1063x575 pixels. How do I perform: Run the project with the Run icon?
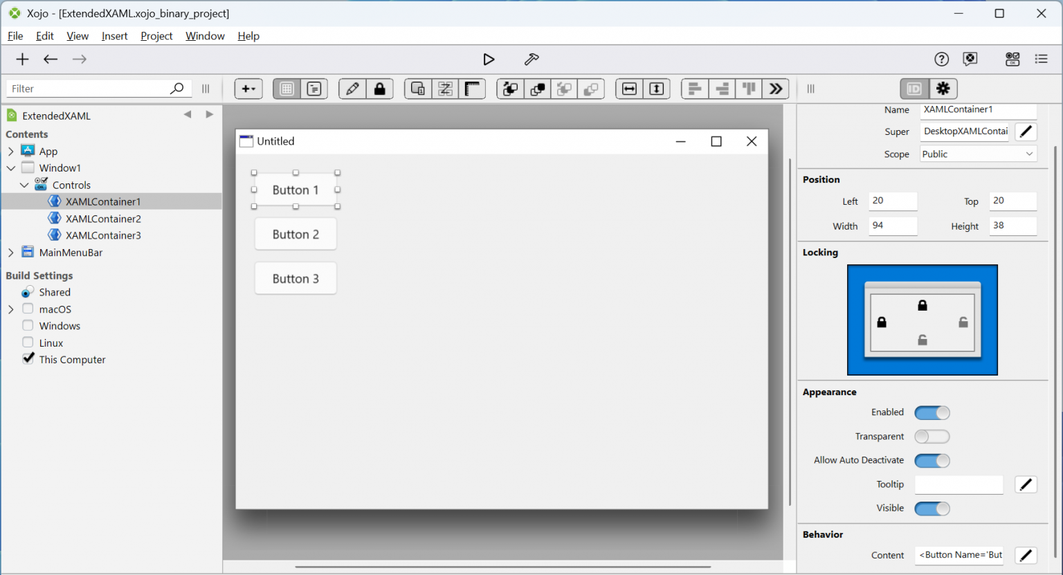(x=489, y=59)
